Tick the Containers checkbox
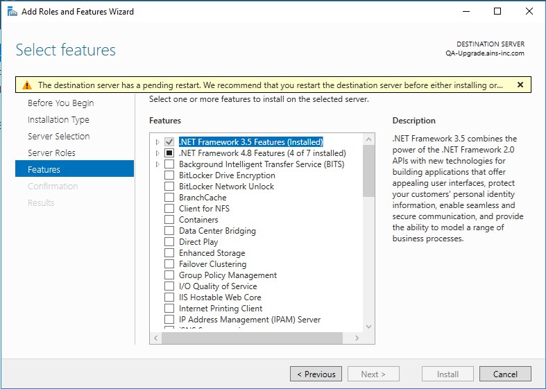546x389 pixels. 169,220
